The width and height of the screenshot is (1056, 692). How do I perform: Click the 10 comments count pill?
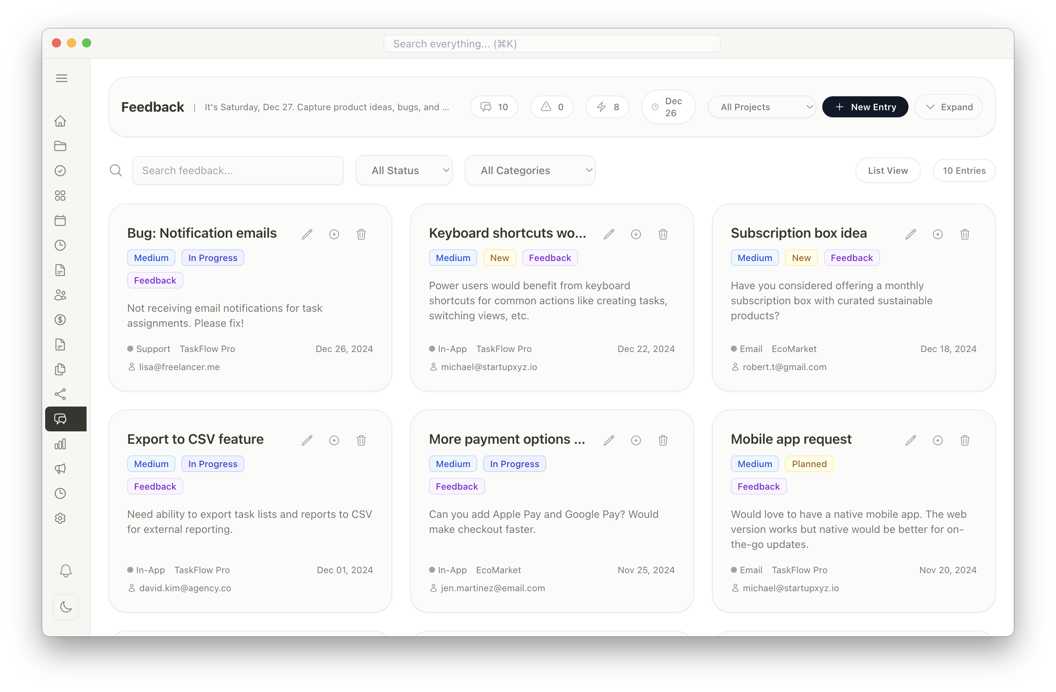tap(494, 107)
